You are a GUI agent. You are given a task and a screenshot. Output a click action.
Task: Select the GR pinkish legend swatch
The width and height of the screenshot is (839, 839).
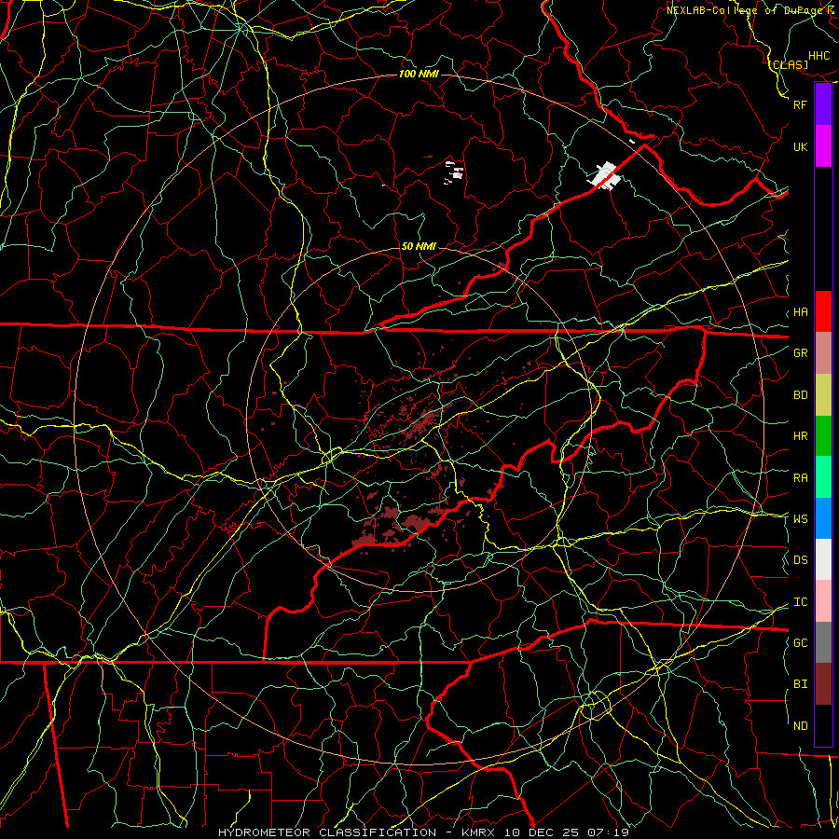pos(823,352)
